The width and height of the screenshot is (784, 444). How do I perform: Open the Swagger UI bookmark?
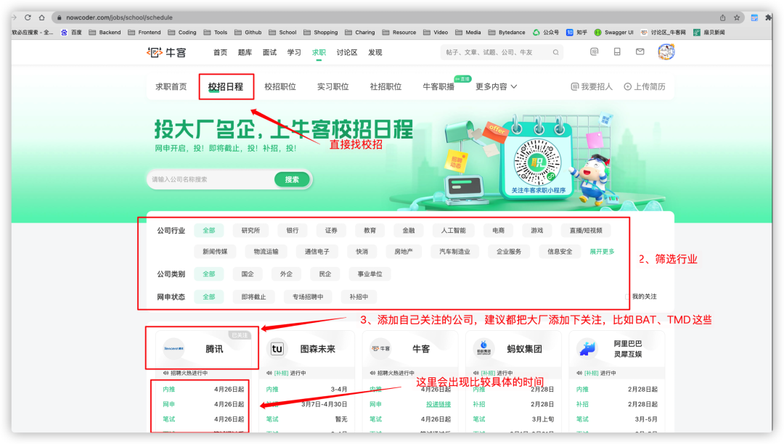click(x=613, y=33)
